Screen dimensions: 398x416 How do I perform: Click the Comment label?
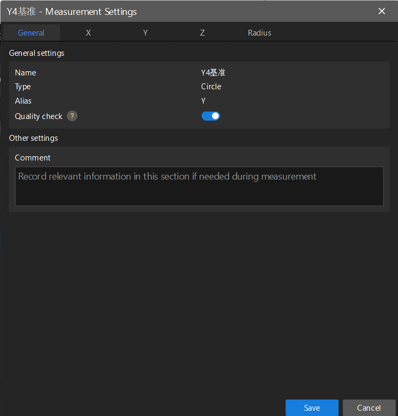[33, 158]
